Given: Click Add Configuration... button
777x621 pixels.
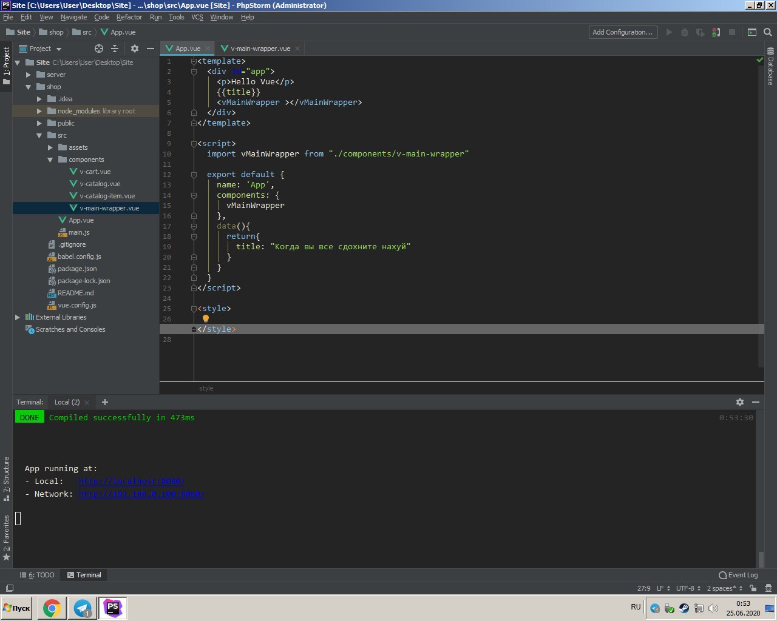Looking at the screenshot, I should [x=623, y=32].
